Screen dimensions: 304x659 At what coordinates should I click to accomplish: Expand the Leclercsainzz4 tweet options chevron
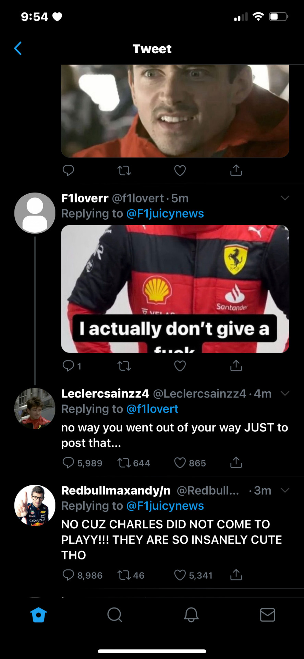click(x=285, y=393)
